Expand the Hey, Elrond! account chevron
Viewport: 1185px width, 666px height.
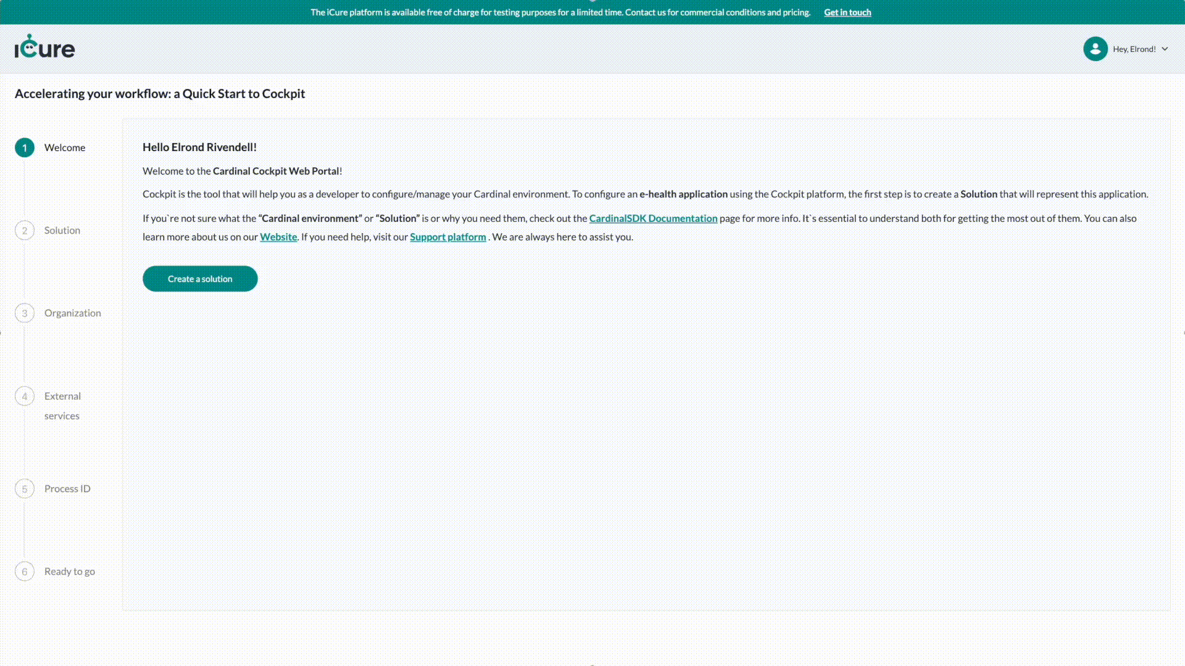pos(1165,49)
